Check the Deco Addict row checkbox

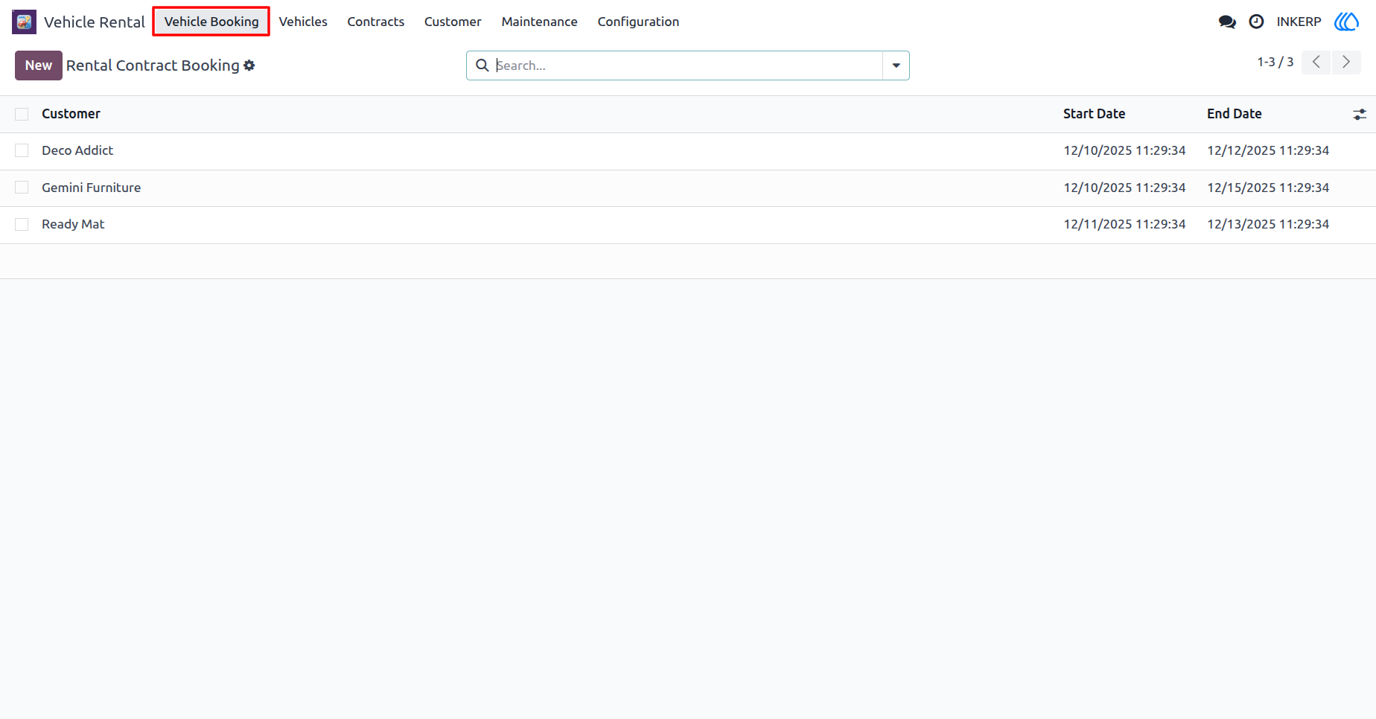(x=22, y=150)
